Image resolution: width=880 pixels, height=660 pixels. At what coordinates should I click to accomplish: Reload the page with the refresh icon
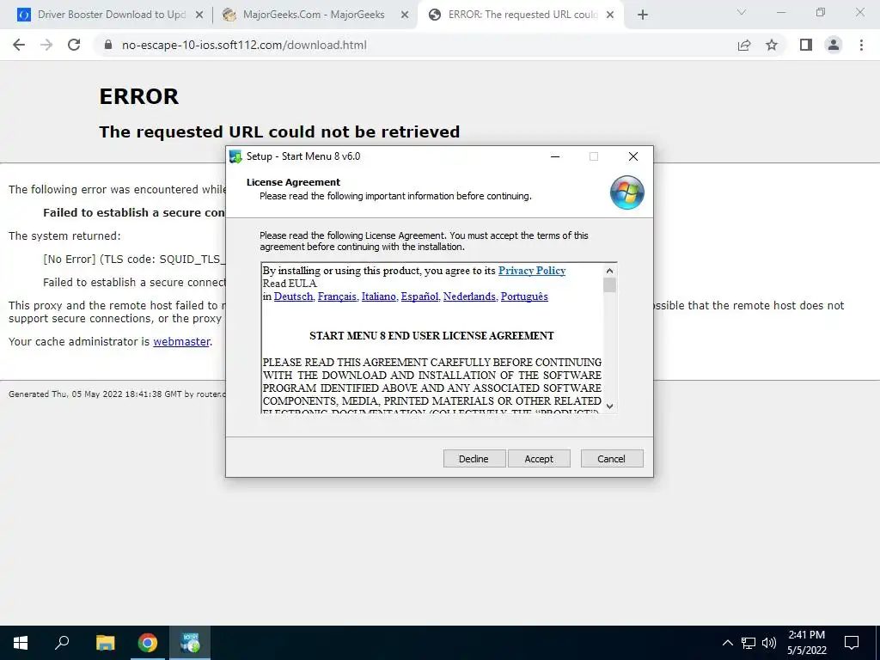point(74,45)
